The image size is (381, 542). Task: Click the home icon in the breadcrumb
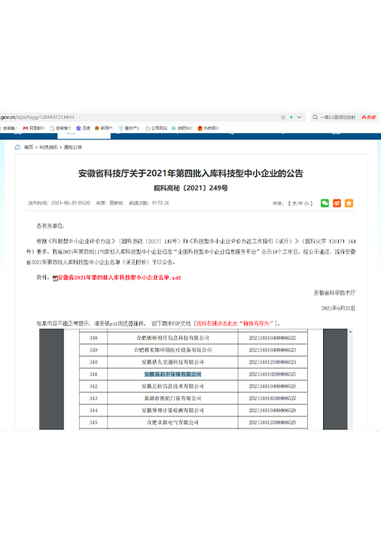pyautogui.click(x=17, y=148)
